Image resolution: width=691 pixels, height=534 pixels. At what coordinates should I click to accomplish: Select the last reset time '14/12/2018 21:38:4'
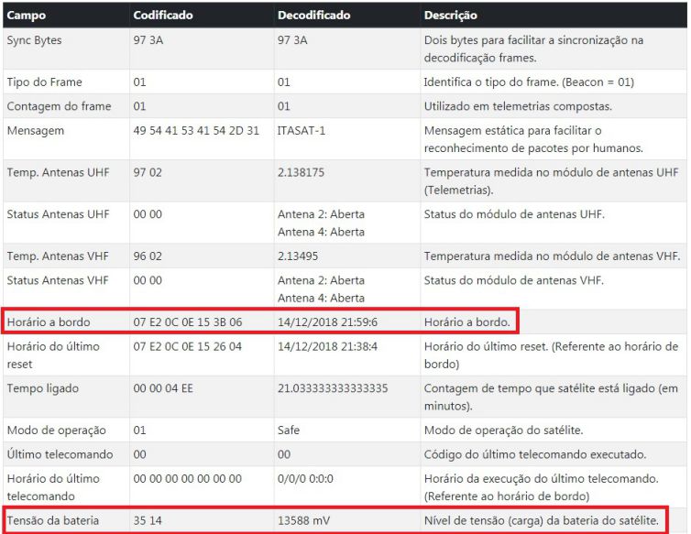pyautogui.click(x=327, y=347)
